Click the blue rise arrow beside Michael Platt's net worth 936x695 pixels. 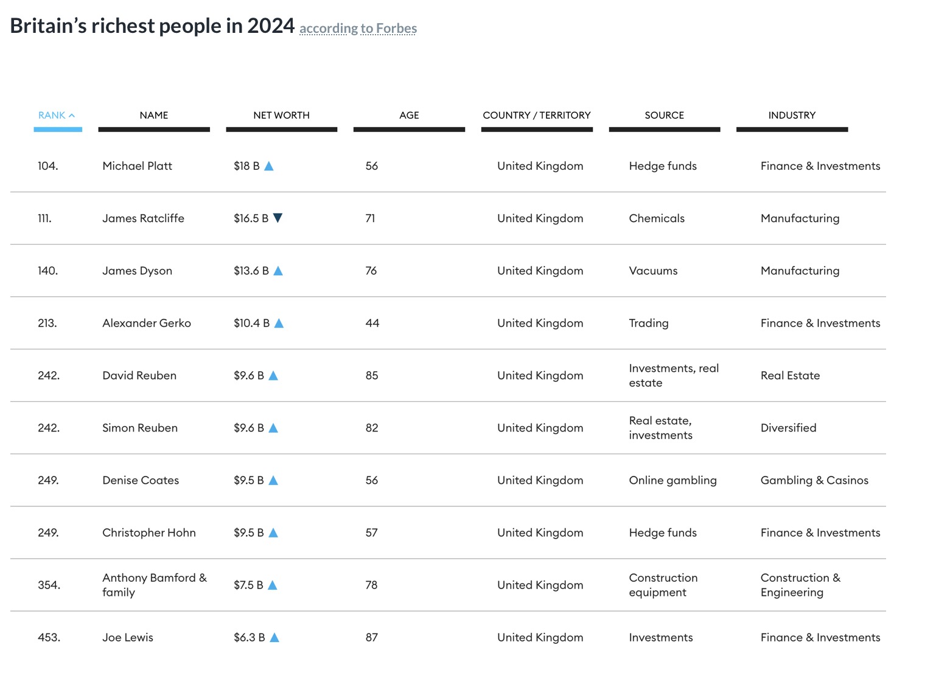[268, 166]
